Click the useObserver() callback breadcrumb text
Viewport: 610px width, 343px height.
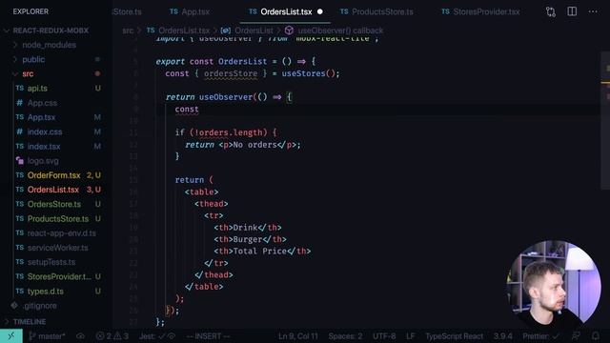point(340,30)
